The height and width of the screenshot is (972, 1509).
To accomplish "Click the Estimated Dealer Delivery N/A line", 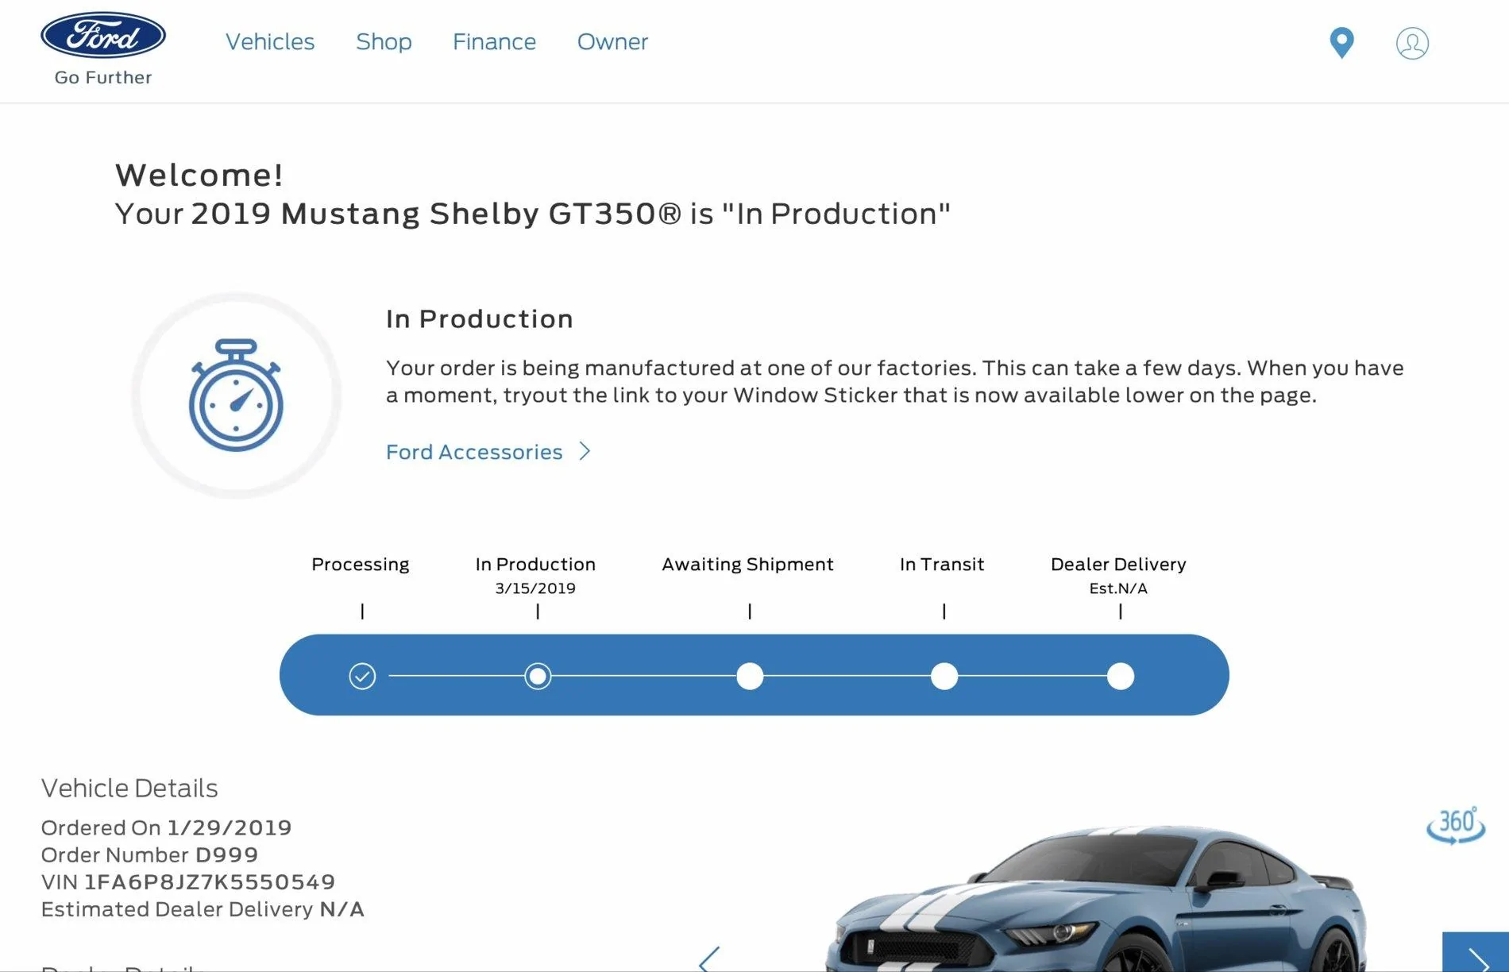I will [x=203, y=909].
